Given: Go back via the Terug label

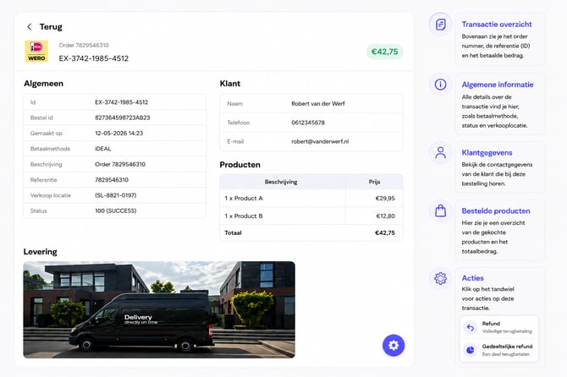Looking at the screenshot, I should coord(51,27).
